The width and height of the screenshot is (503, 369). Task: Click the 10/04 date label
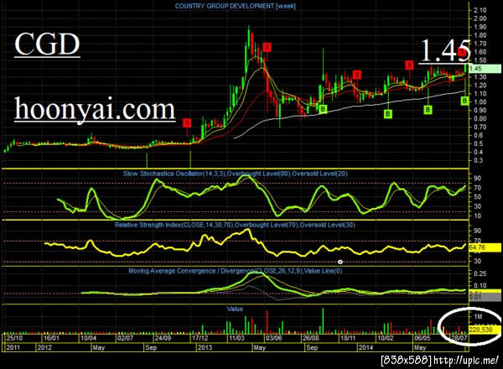point(89,338)
